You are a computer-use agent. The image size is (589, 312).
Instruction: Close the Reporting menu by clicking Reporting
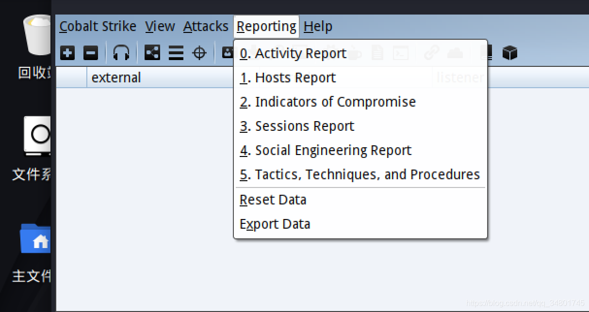(266, 26)
